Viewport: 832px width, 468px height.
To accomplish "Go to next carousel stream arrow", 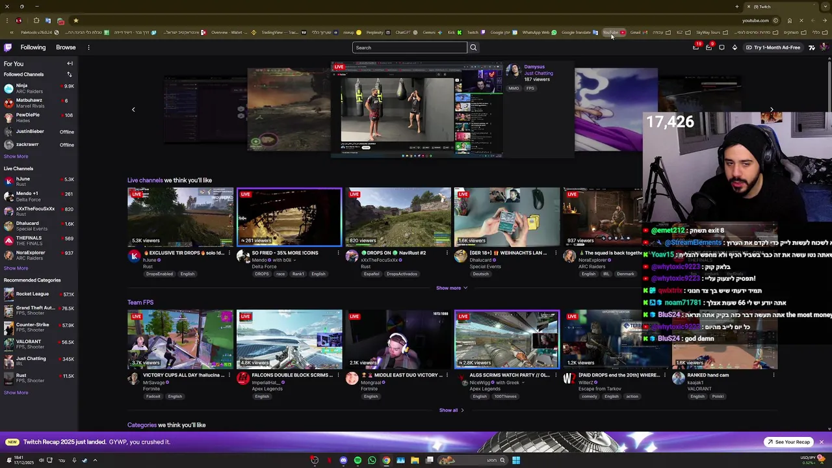I will (772, 110).
